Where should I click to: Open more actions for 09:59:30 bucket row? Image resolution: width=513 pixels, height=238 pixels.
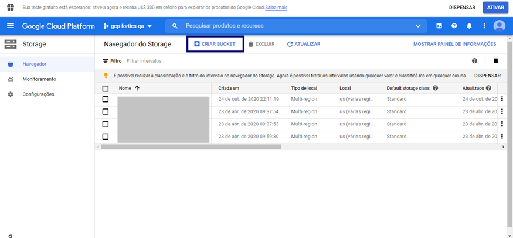pos(502,137)
